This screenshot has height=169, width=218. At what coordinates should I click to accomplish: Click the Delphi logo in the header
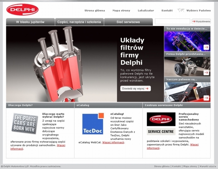pos(23,10)
